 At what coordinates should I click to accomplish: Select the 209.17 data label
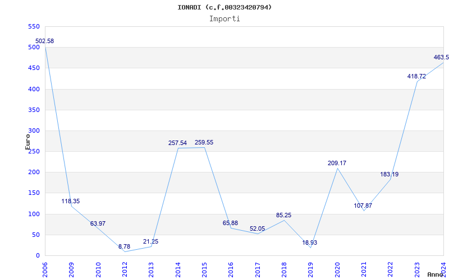[337, 163]
